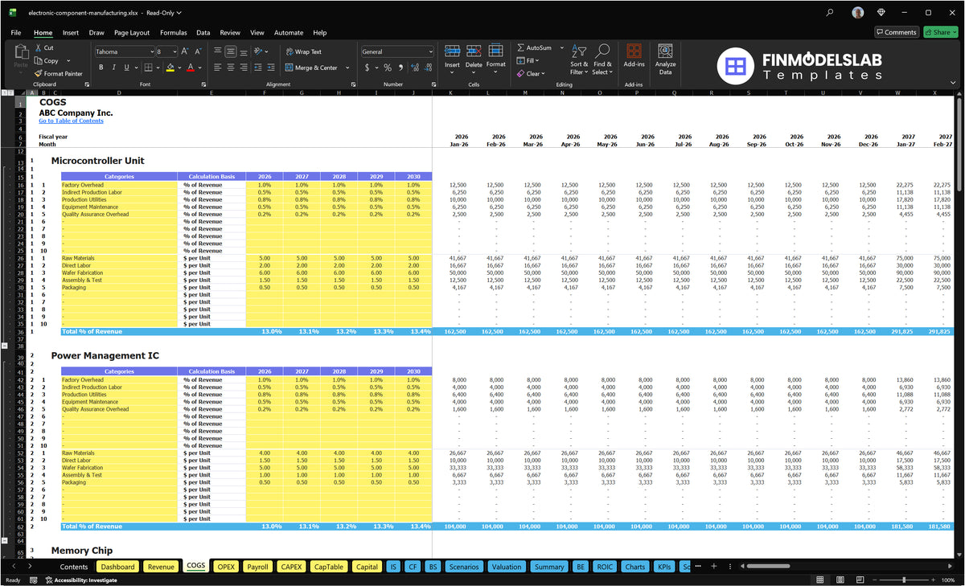Open the File menu
The width and height of the screenshot is (965, 586).
click(16, 33)
